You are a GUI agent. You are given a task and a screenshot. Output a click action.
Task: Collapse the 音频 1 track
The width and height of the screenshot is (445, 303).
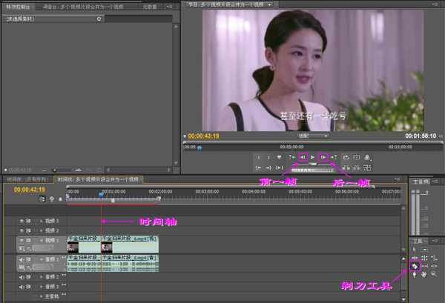click(42, 259)
